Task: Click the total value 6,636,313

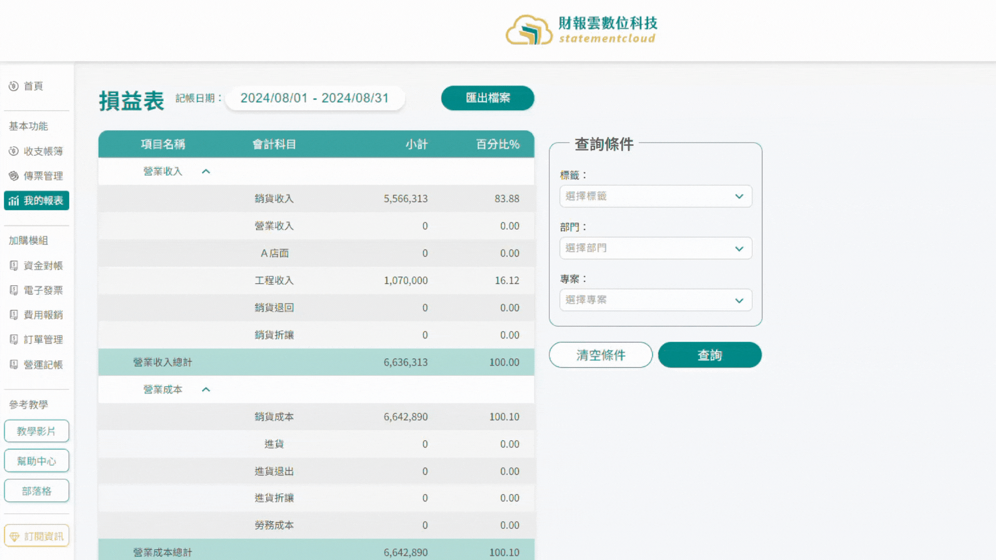Action: (x=406, y=362)
